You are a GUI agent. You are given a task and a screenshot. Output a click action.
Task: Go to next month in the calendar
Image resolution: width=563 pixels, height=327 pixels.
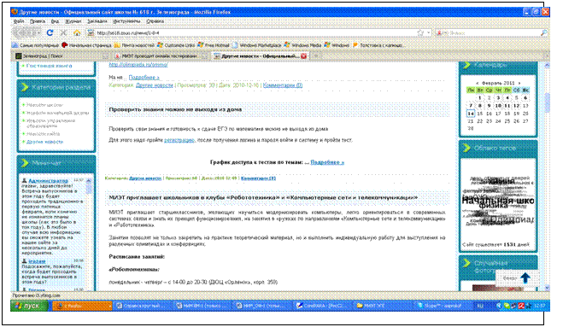pyautogui.click(x=519, y=83)
